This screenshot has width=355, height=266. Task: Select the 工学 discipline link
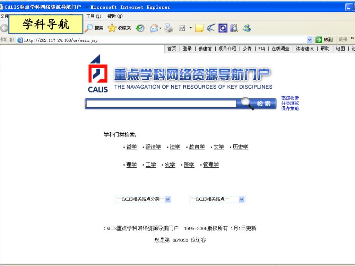tap(151, 165)
